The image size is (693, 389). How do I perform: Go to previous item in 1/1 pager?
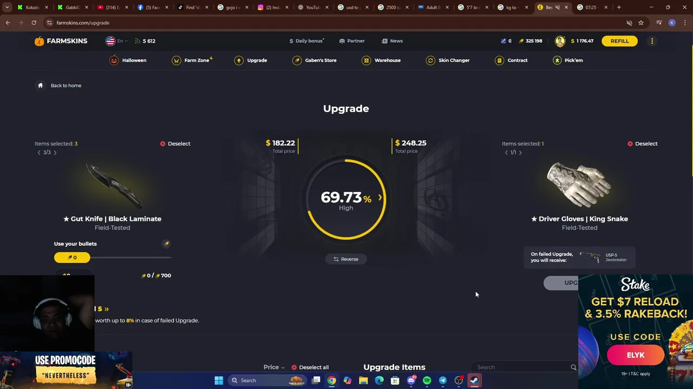[x=506, y=153]
